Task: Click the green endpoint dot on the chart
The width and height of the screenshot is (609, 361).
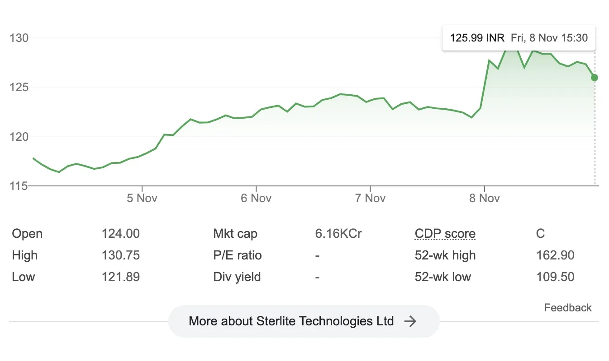Action: pos(594,78)
